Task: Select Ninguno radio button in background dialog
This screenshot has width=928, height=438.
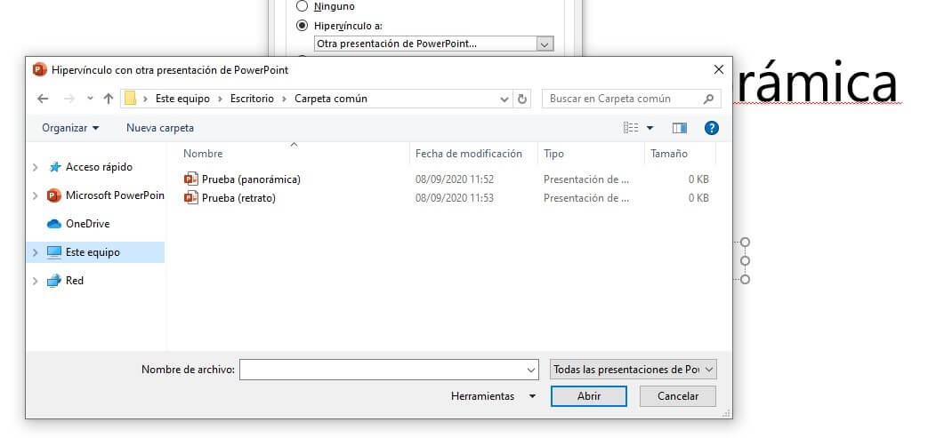Action: (x=302, y=6)
